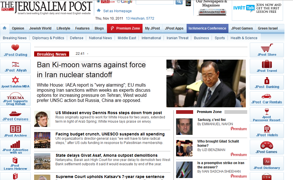Click the JPost Archive icon
Viewport: 293px width, 180px height.
tap(16, 129)
